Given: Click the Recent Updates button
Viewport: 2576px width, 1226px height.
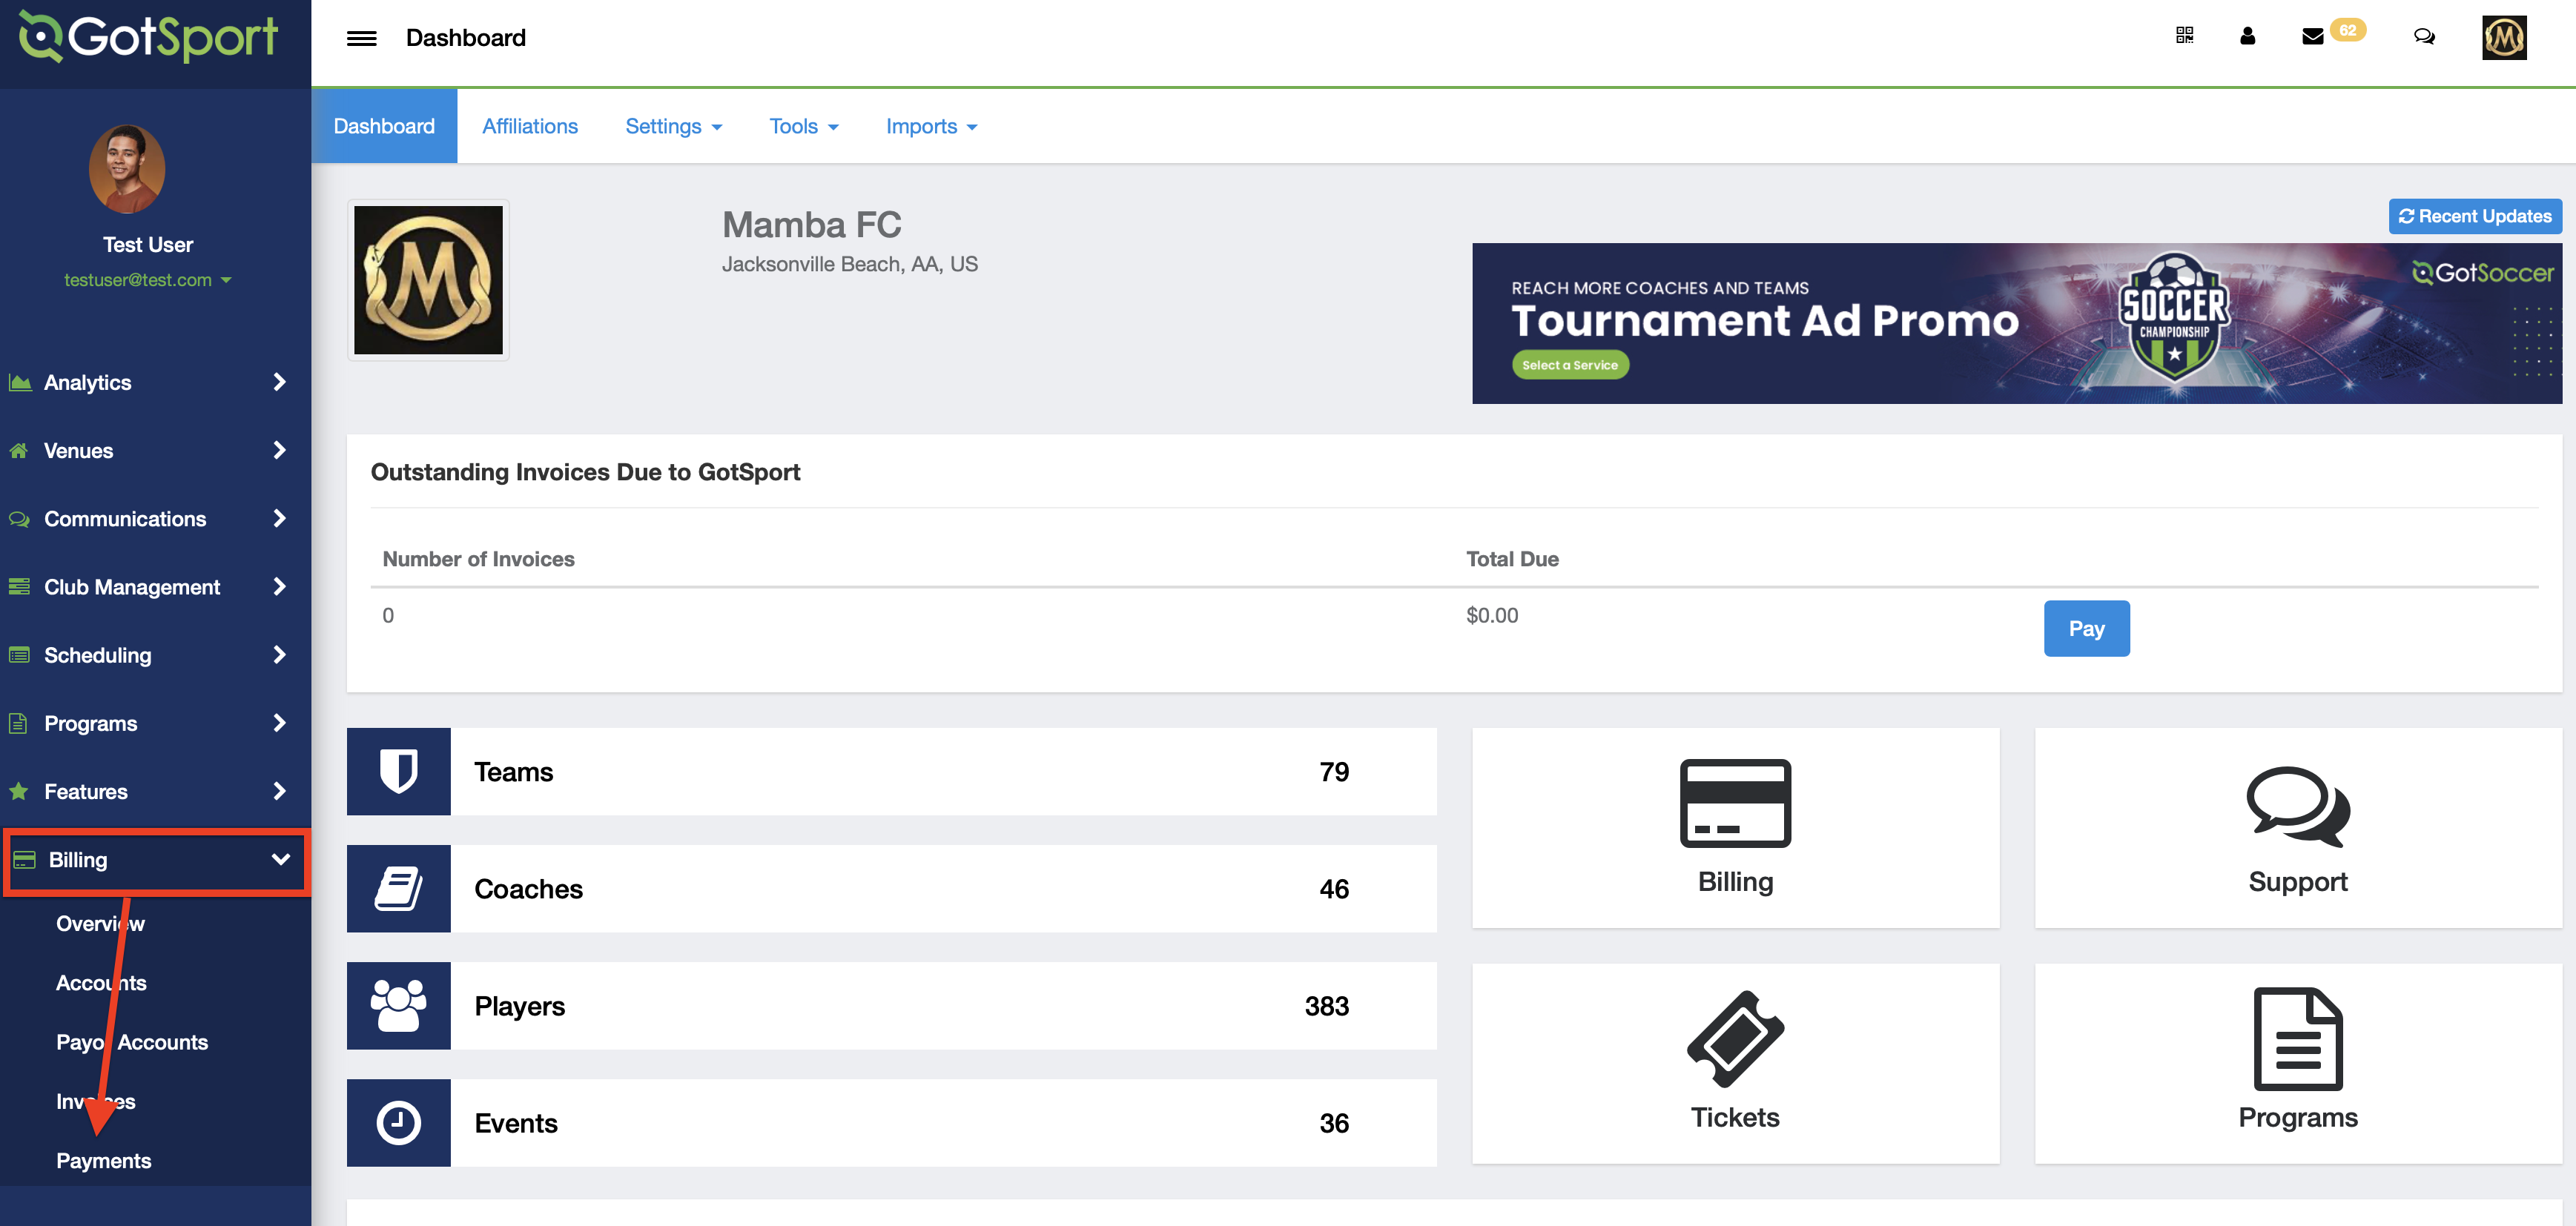Looking at the screenshot, I should (2474, 216).
